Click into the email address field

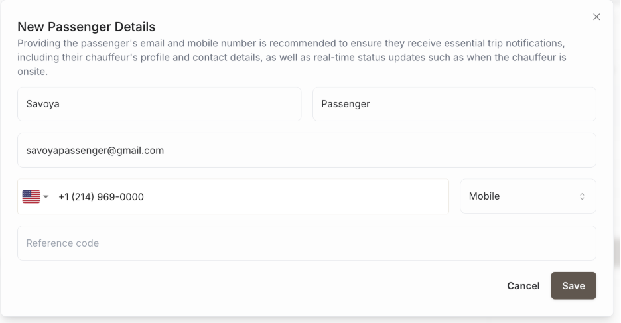click(x=307, y=151)
